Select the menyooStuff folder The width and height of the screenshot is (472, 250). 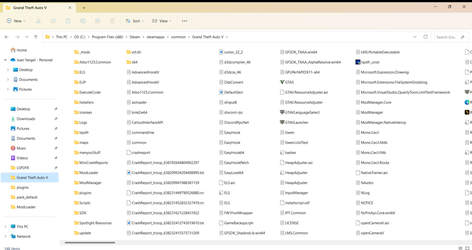pos(87,153)
